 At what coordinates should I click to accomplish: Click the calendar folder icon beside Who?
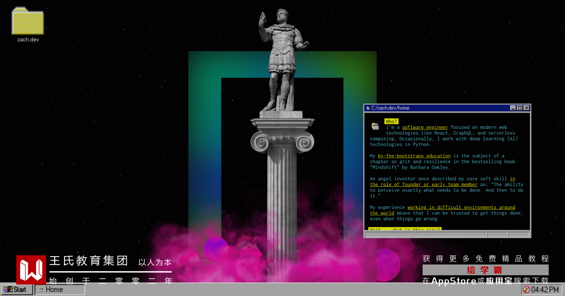point(375,126)
